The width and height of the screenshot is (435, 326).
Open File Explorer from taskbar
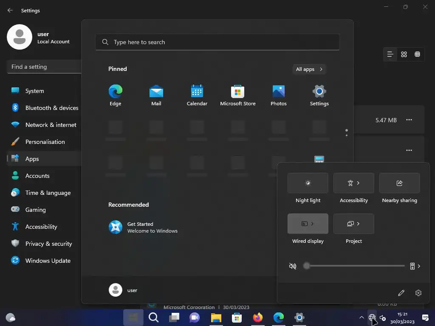click(216, 317)
